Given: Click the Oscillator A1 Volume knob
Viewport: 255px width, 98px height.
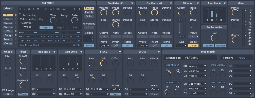Looking at the screenshot, I should point(104,12).
